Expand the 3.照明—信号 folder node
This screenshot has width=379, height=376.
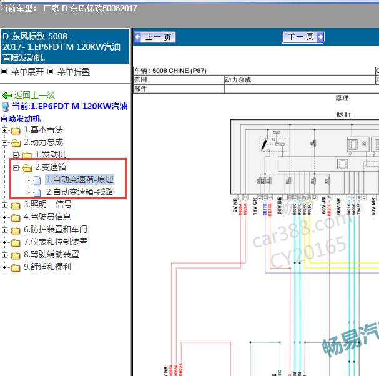pyautogui.click(x=4, y=205)
